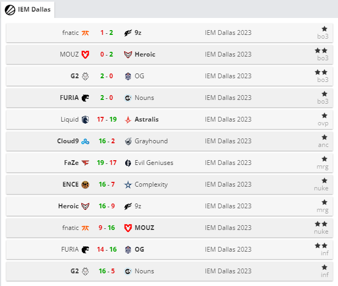Click the ENCE team logo
The width and height of the screenshot is (338, 286).
tap(85, 185)
